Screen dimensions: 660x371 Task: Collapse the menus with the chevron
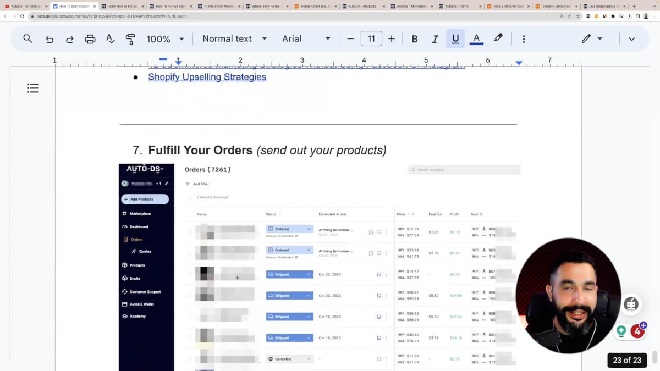(631, 39)
